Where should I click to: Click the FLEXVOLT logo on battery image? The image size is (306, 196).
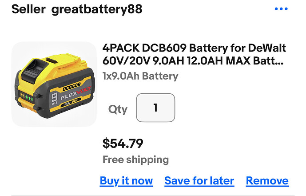(76, 94)
